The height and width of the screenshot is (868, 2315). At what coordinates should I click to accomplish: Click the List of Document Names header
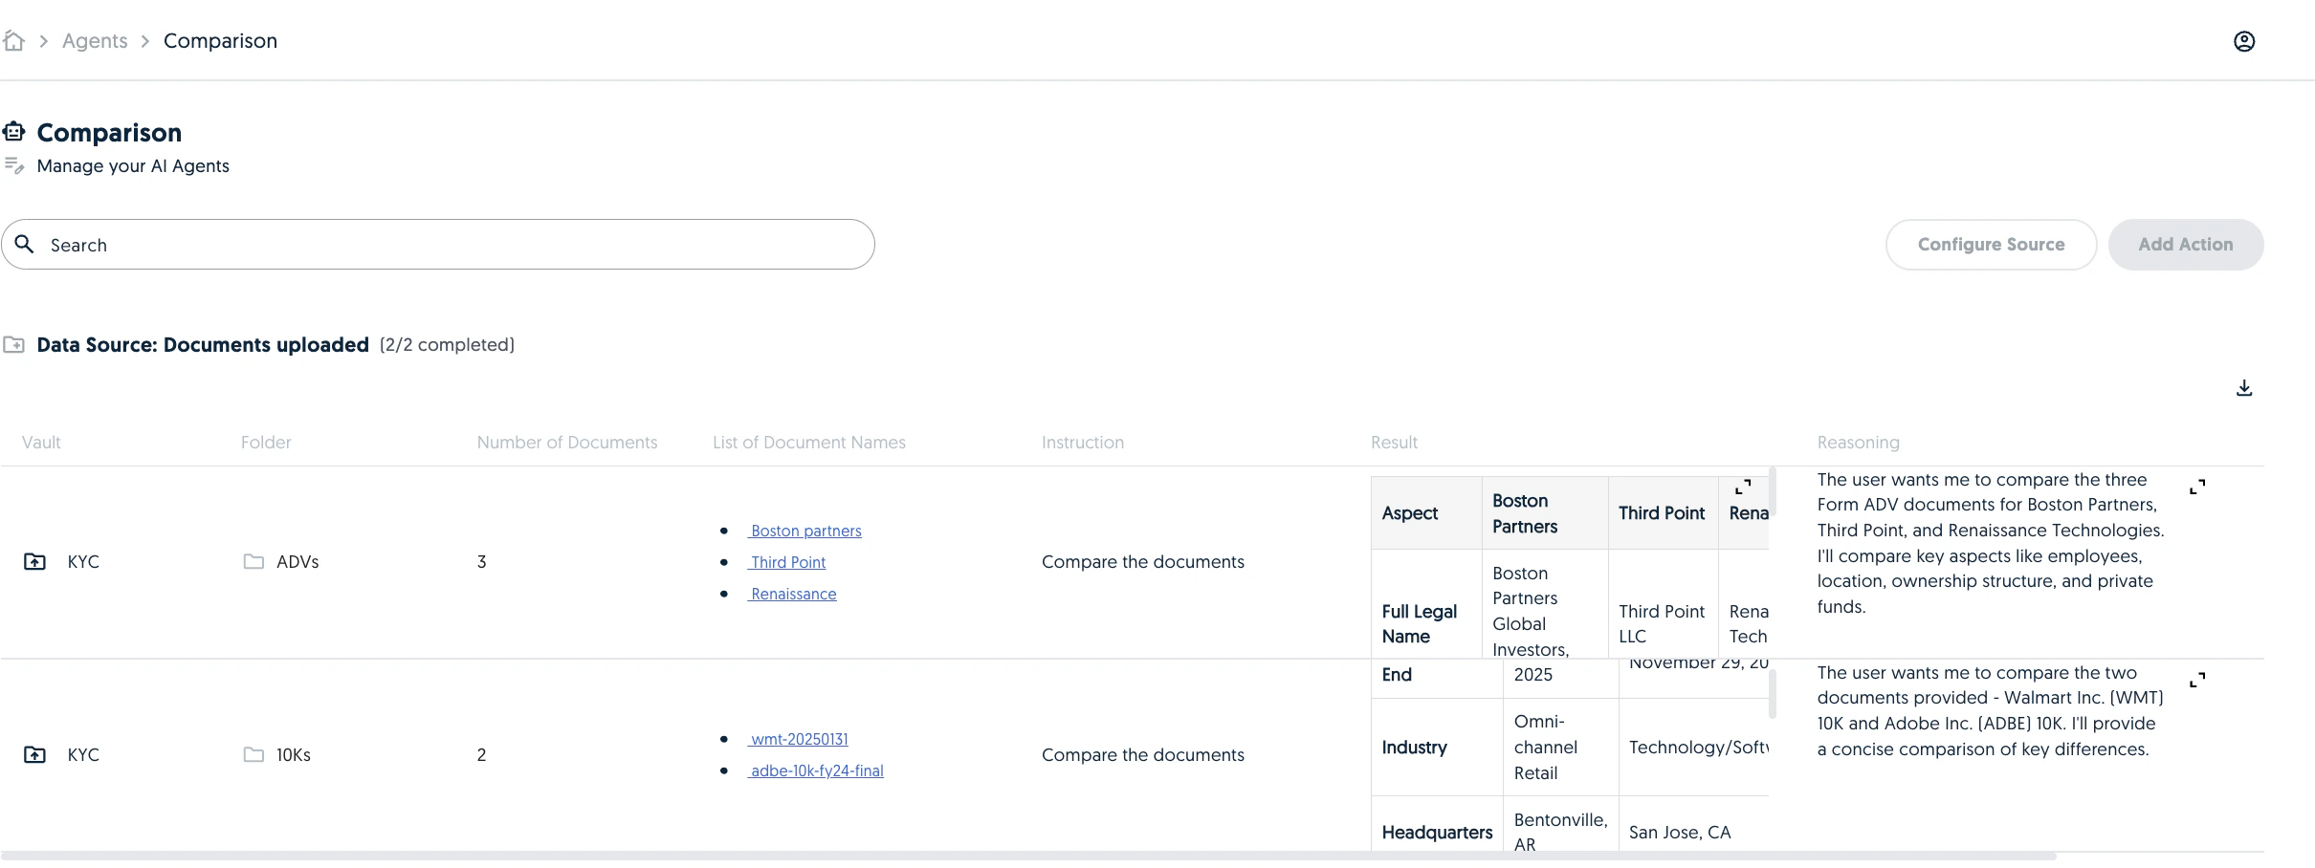(x=809, y=443)
